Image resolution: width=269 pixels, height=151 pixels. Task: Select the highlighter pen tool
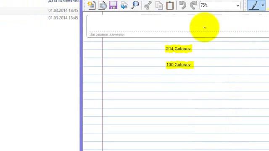click(254, 5)
